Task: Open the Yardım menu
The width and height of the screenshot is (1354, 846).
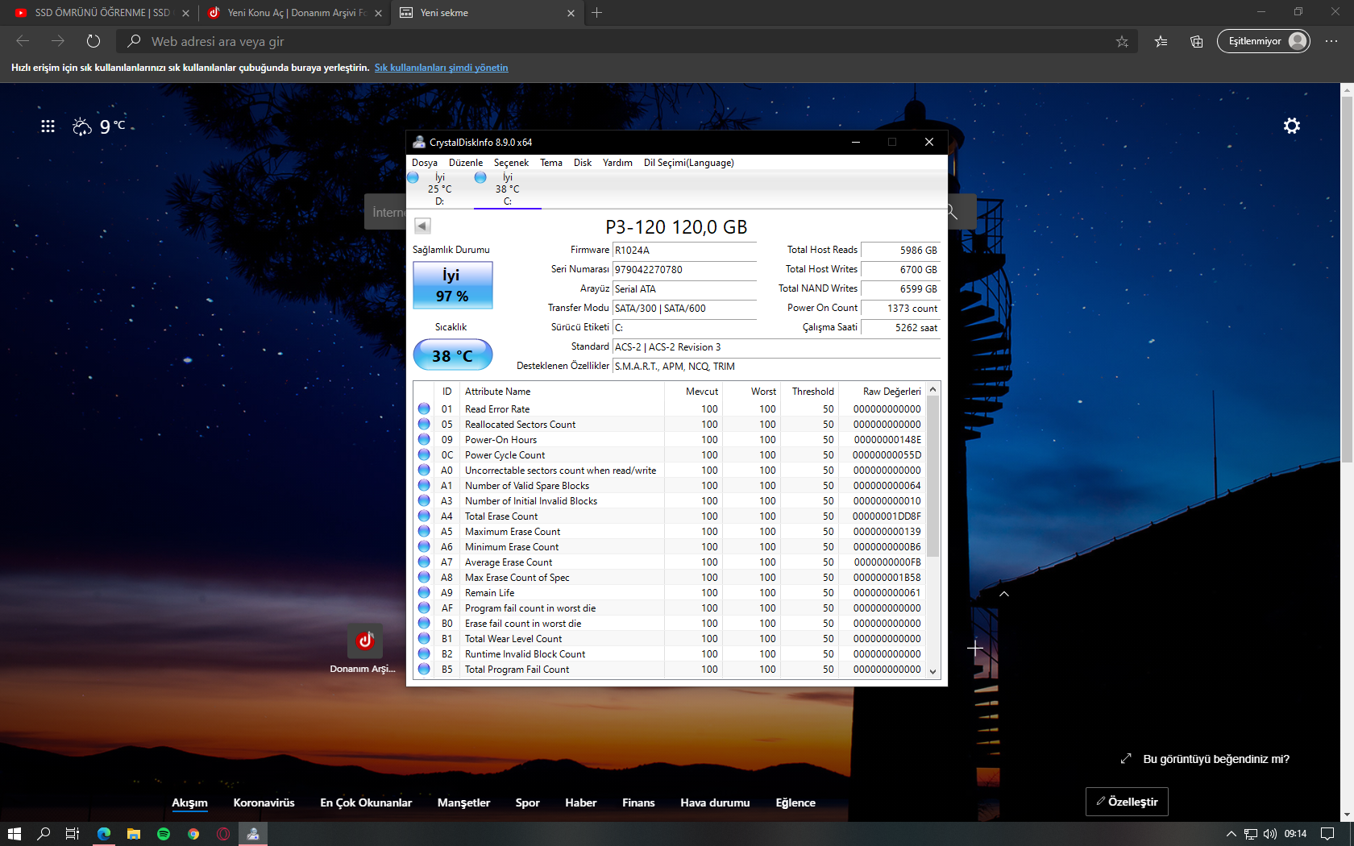Action: click(x=617, y=163)
